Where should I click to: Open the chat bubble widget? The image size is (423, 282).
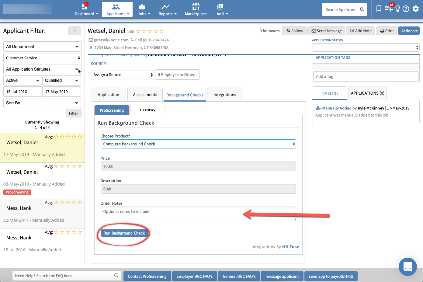[x=407, y=267]
